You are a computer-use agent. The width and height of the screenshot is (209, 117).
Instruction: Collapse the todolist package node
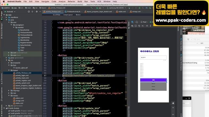click(14, 27)
